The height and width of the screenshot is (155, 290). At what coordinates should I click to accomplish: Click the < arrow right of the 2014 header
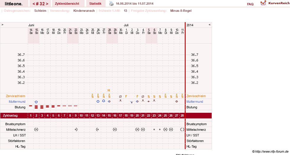click(x=210, y=25)
